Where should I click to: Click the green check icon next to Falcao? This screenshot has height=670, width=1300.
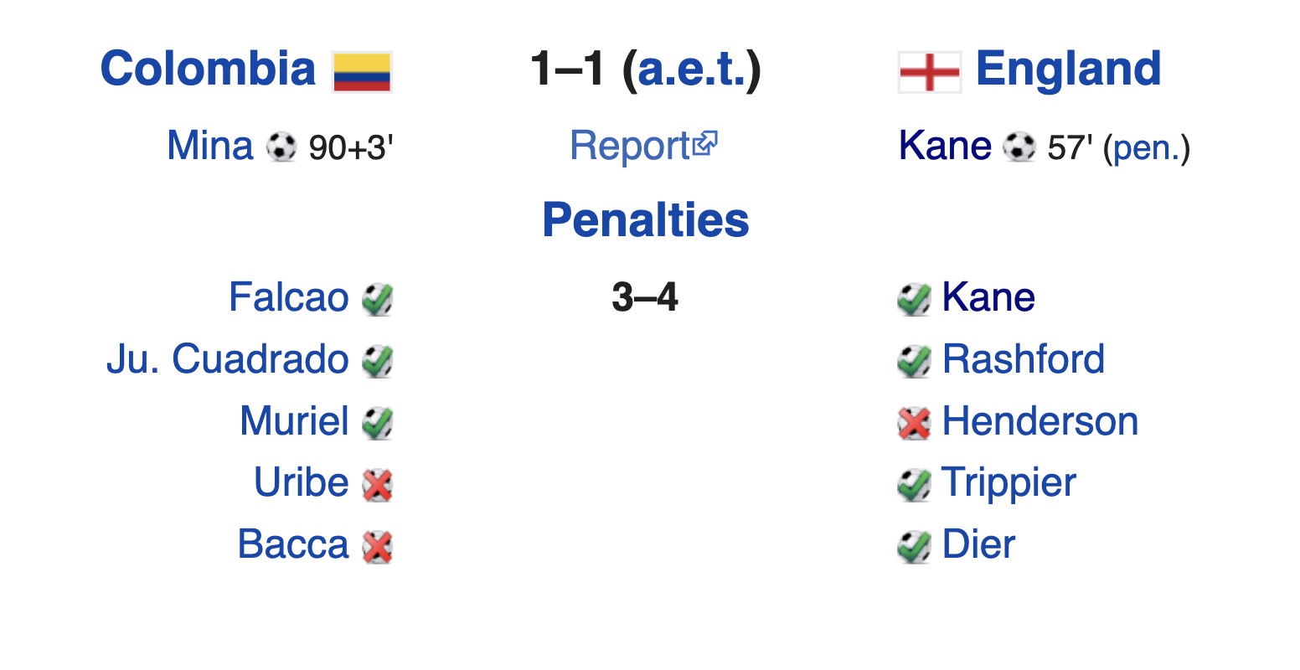tap(378, 299)
